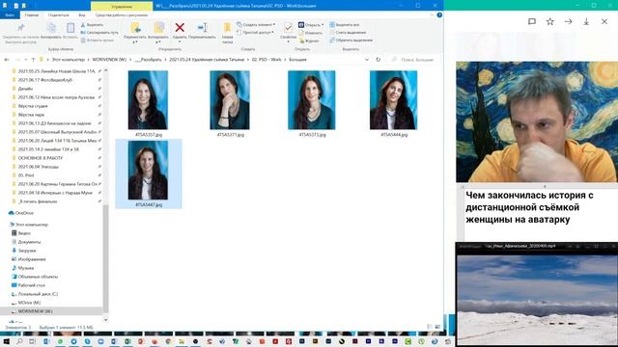Click the star favorite icon in right window
This screenshot has width=618, height=347.
549,21
